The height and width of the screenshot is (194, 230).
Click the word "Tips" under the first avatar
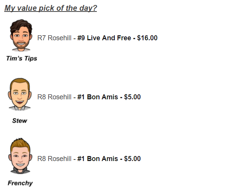coord(31,59)
